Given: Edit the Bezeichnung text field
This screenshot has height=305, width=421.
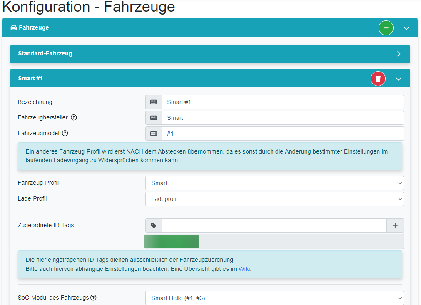Looking at the screenshot, I should point(283,102).
